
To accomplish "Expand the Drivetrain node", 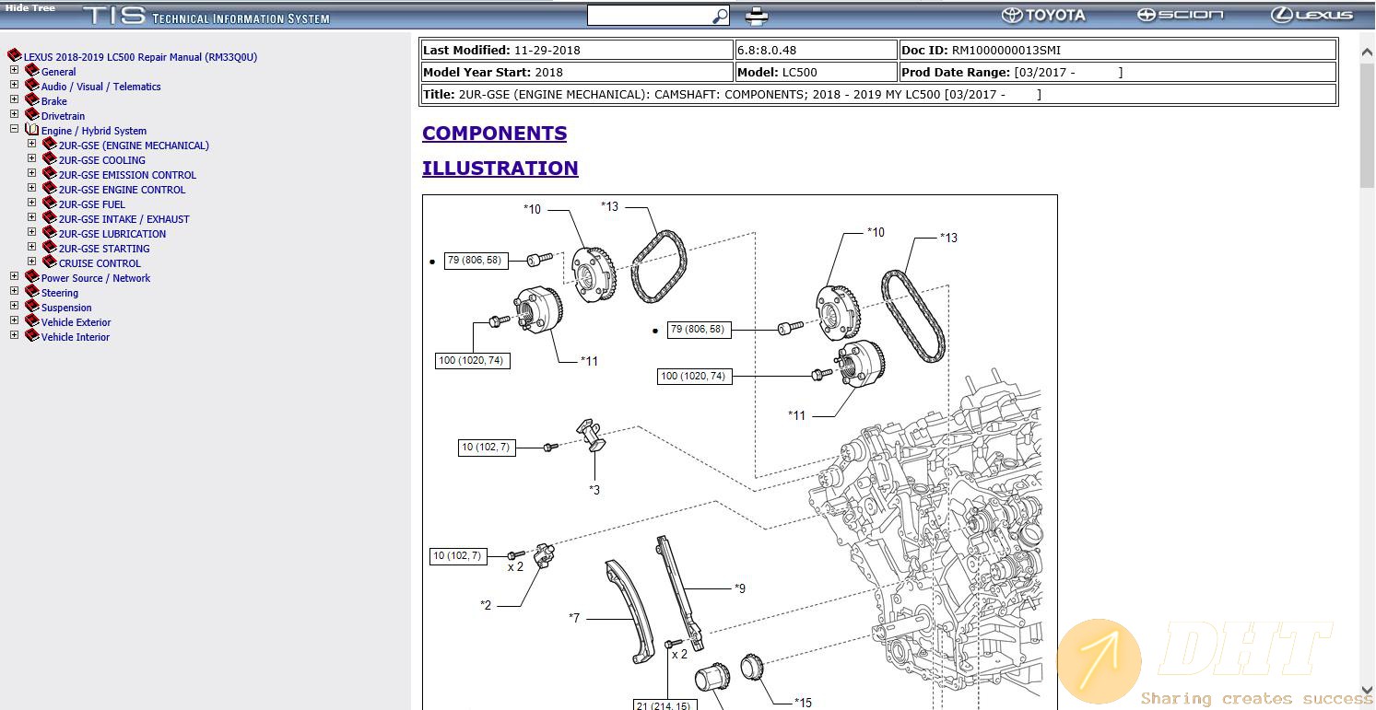I will coord(14,114).
